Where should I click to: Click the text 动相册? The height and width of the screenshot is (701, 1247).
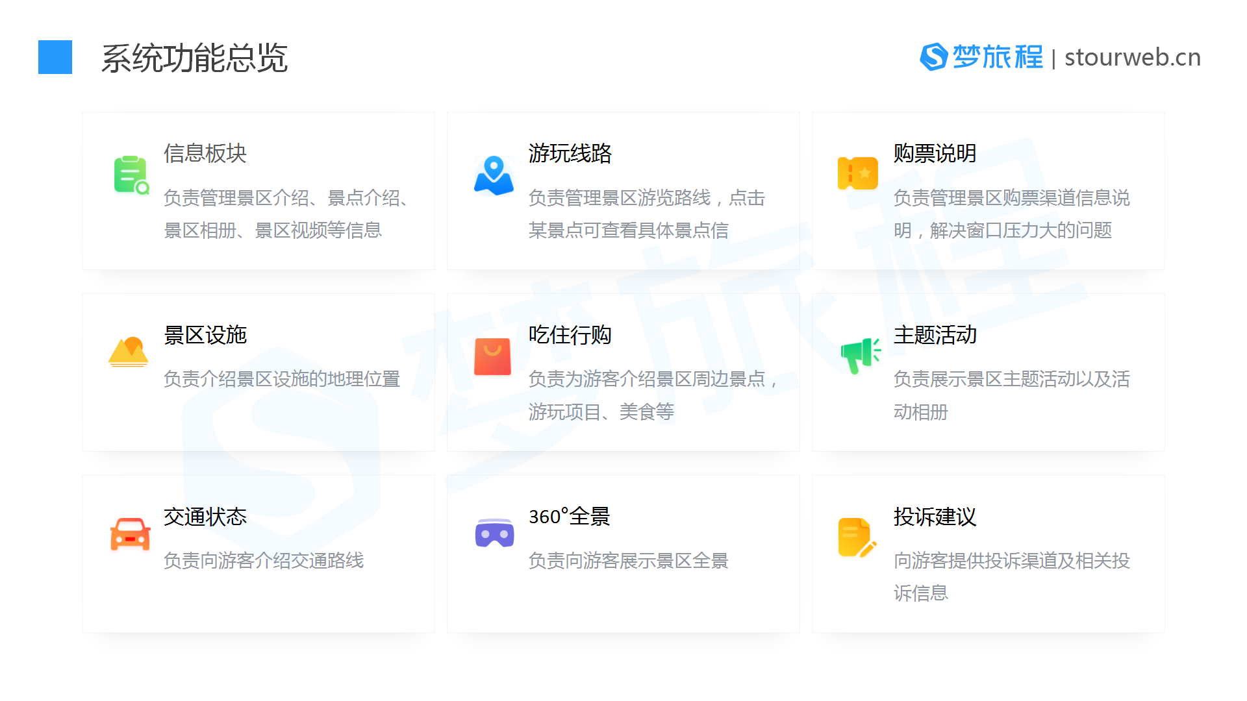coord(921,412)
